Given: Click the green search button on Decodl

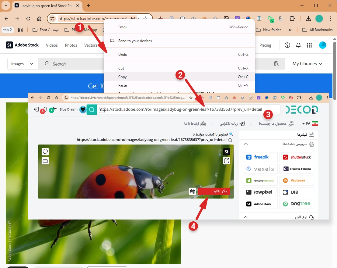Looking at the screenshot, I should point(92,110).
